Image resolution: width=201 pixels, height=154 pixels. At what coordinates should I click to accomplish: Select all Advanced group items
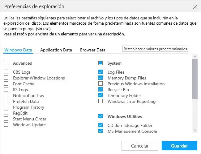(x=6, y=63)
